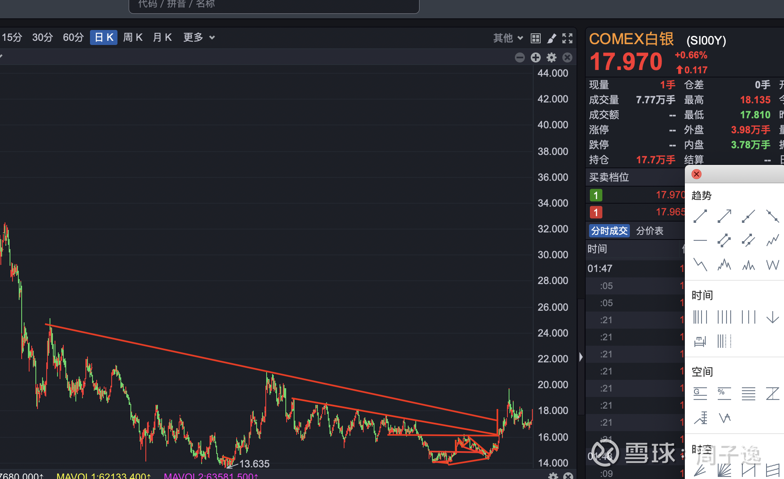Select the Z-shaped retracement tool
Viewport: 784px width, 479px height.
coord(773,394)
